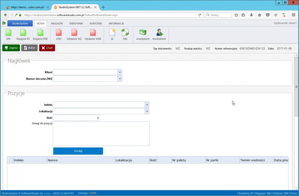The height and width of the screenshot is (196, 299).
Task: Click the Kontrahent person icon
Action: tap(159, 32)
